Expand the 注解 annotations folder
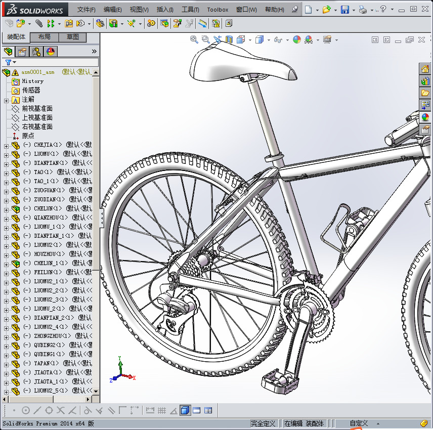 [6, 101]
